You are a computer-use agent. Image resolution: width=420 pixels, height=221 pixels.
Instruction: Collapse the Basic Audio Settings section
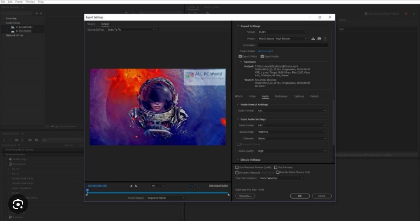pos(238,119)
